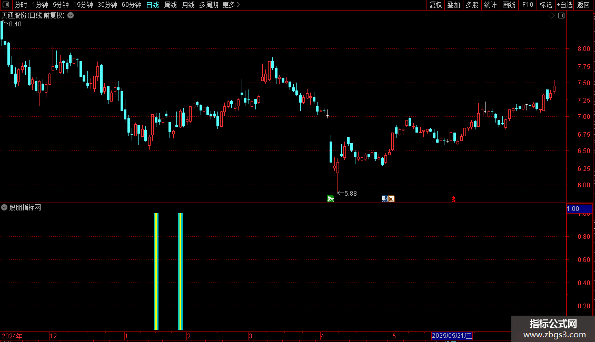Image resolution: width=595 pixels, height=342 pixels.
Task: Click the 2024年 timeline label
Action: tap(12, 336)
